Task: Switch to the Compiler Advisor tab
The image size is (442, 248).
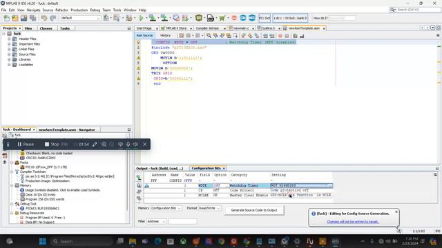Action: (x=207, y=28)
